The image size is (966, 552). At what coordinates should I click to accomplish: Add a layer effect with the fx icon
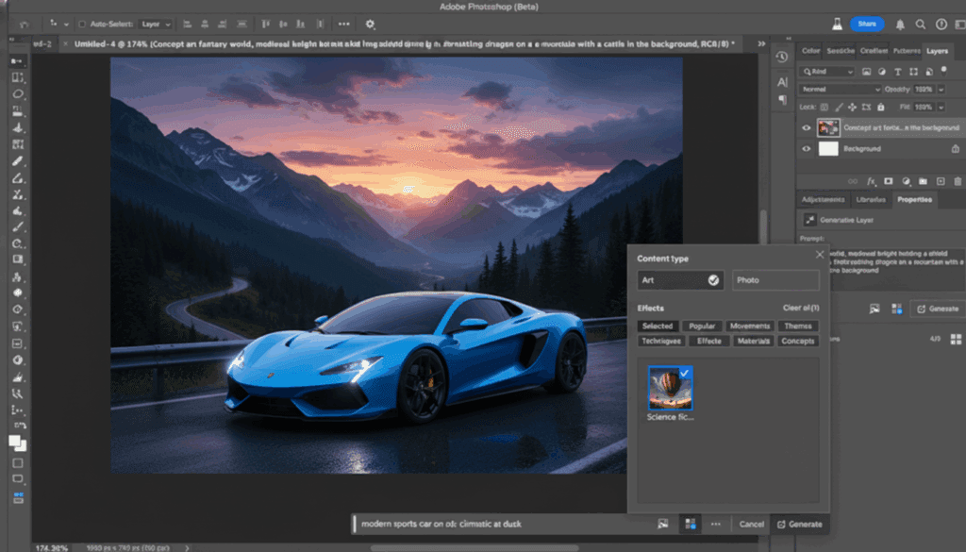872,181
